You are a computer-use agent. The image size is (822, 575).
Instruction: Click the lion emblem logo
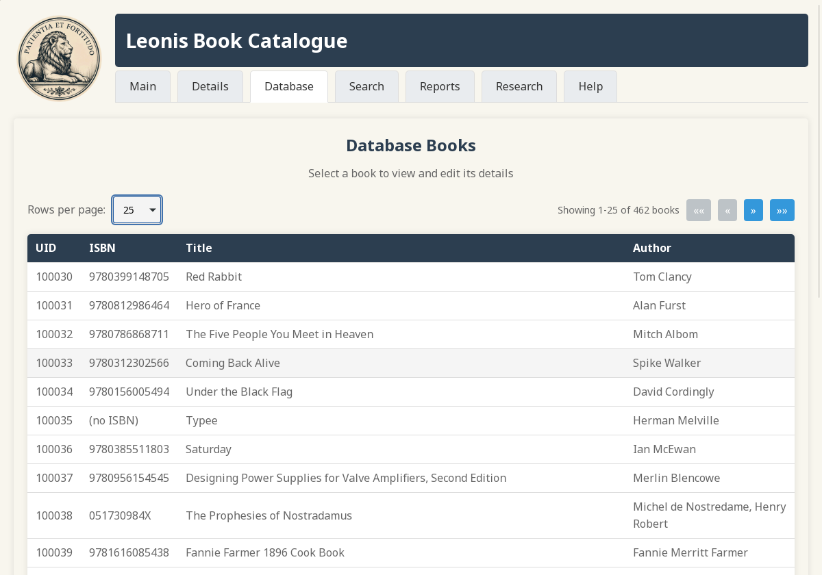coord(59,58)
